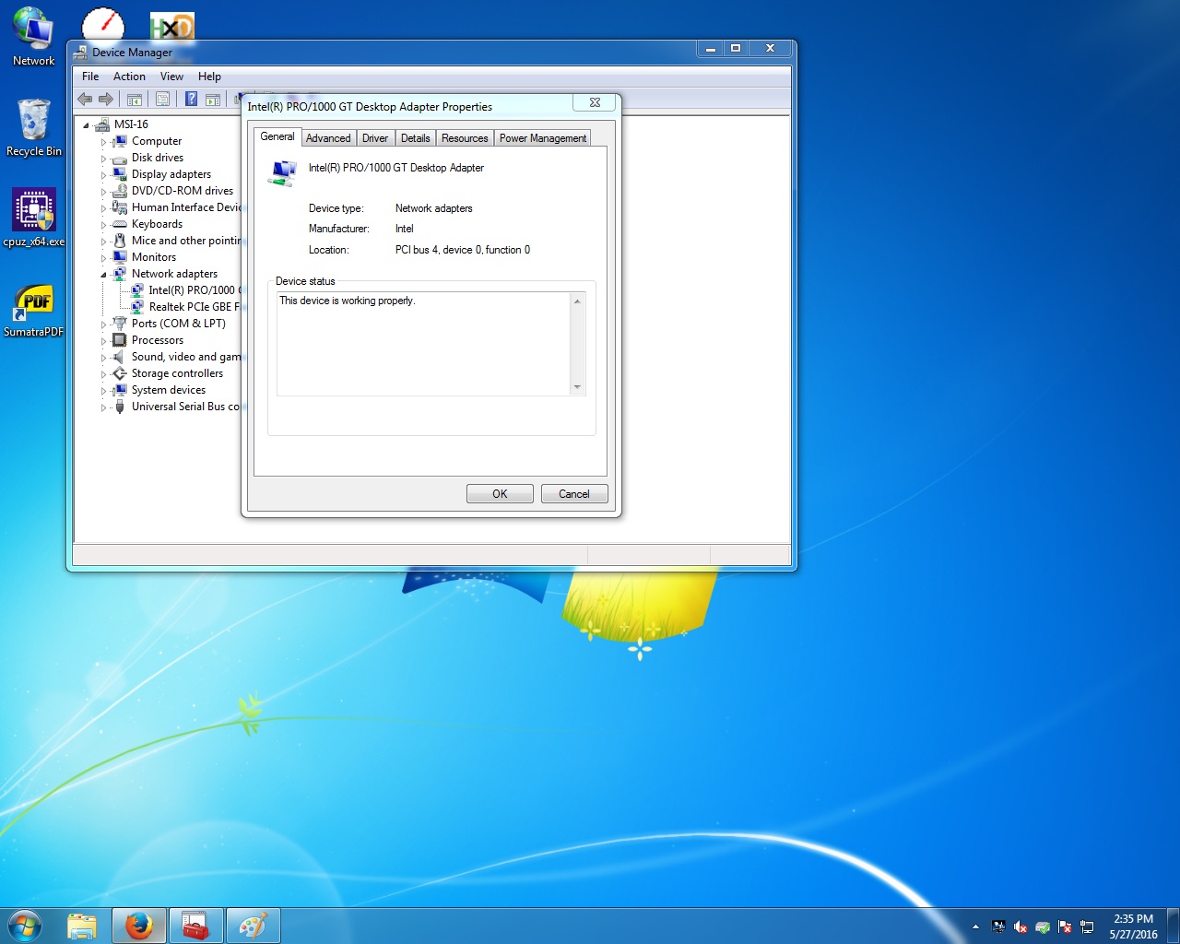Click the Show/Hide Console Tree toolbar icon
The image size is (1180, 944).
pyautogui.click(x=135, y=99)
